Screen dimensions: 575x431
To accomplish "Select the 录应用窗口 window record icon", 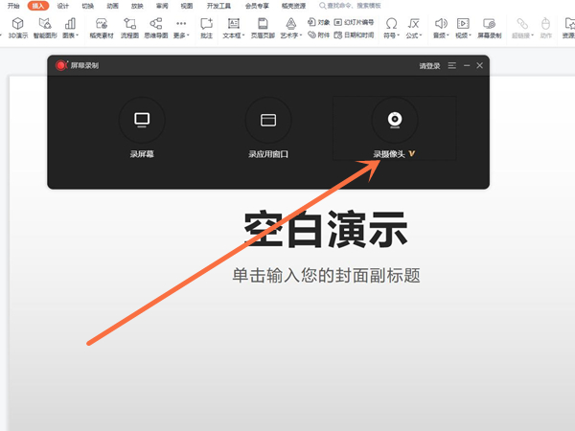I will pos(268,120).
